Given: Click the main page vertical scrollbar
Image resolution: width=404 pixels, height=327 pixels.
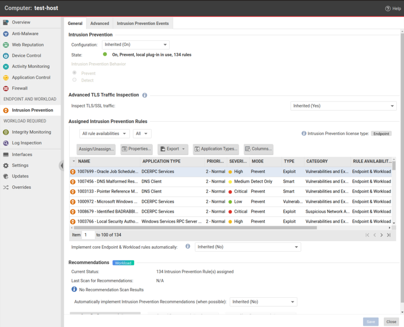Looking at the screenshot, I should point(402,168).
